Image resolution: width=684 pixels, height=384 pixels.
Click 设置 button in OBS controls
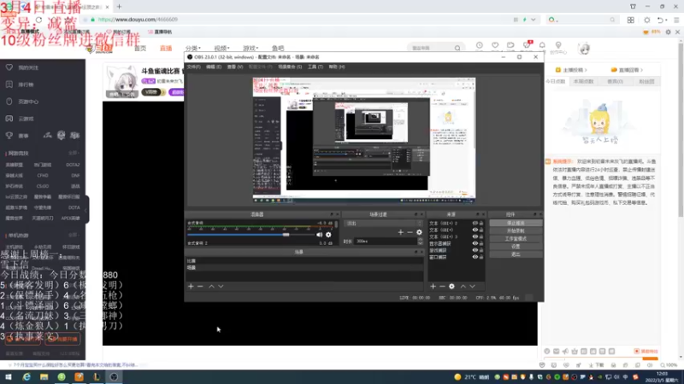[x=516, y=247]
